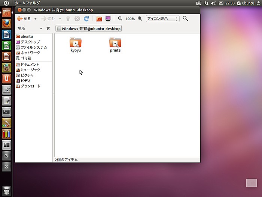This screenshot has width=262, height=197.
Task: Select the print$ shared folder
Action: click(115, 45)
